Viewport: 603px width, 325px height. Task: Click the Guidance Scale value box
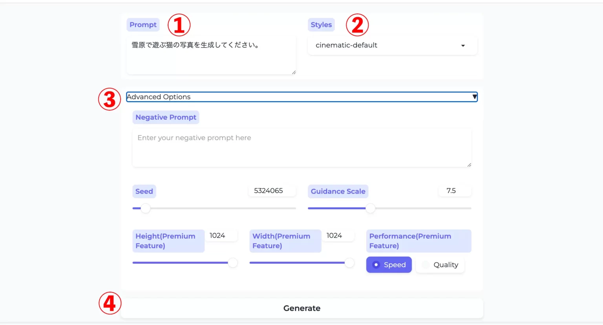click(454, 191)
